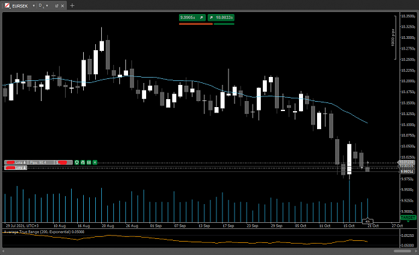Click the second order Lots label
419x255 pixels.
pyautogui.click(x=16, y=168)
